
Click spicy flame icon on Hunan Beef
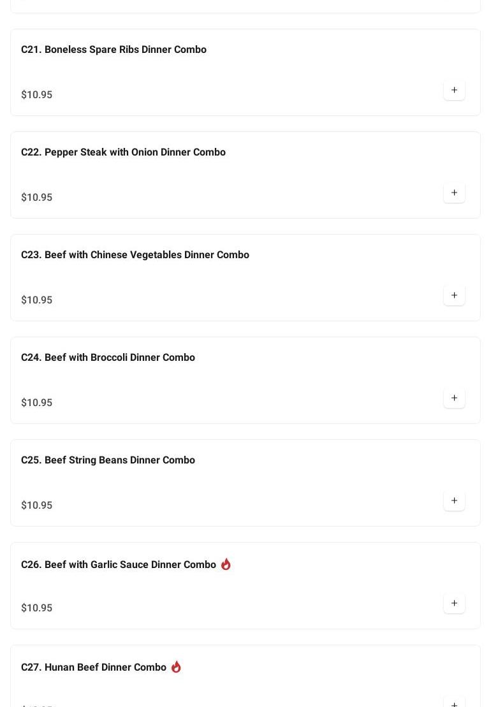[x=176, y=667]
